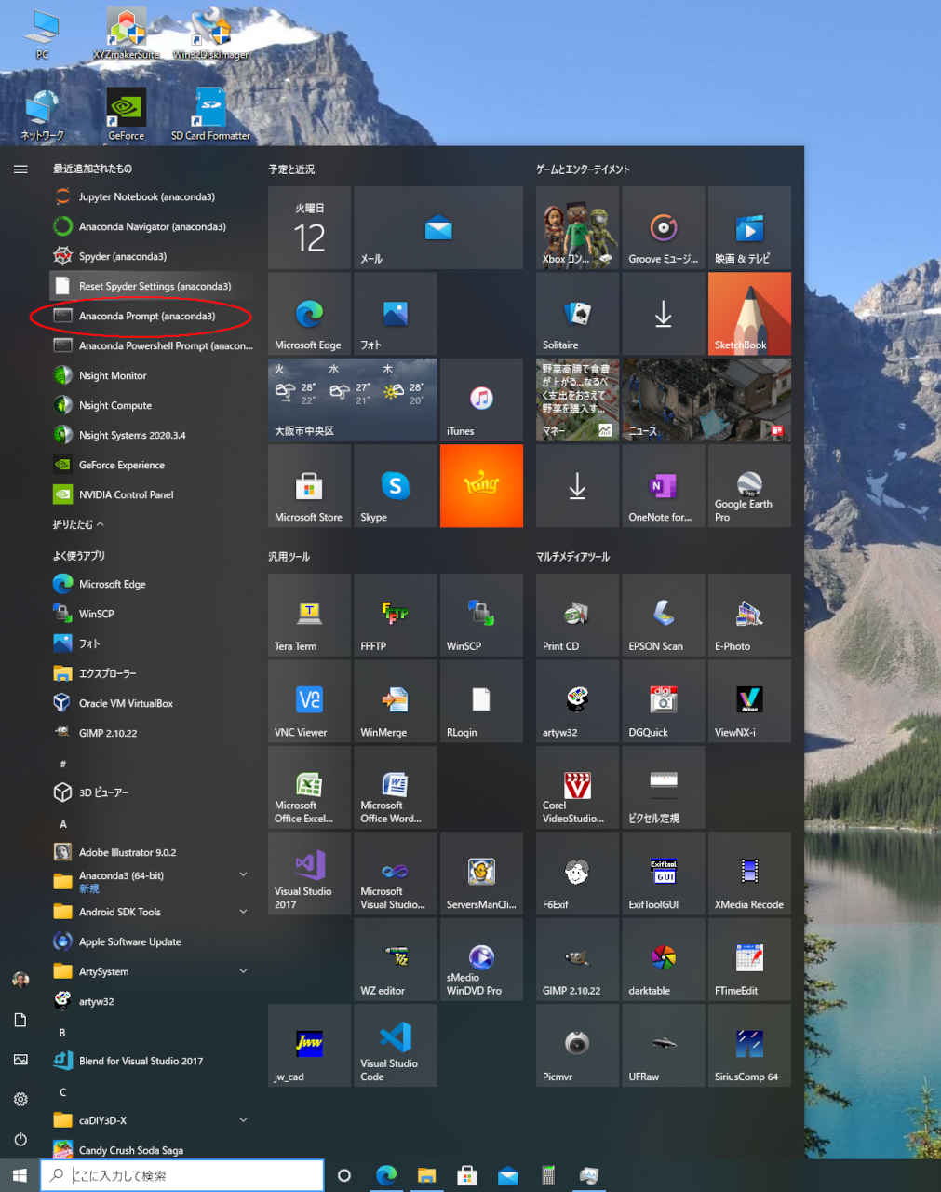Launch Anaconda Navigator (anaconda3)
This screenshot has width=941, height=1192.
click(151, 226)
